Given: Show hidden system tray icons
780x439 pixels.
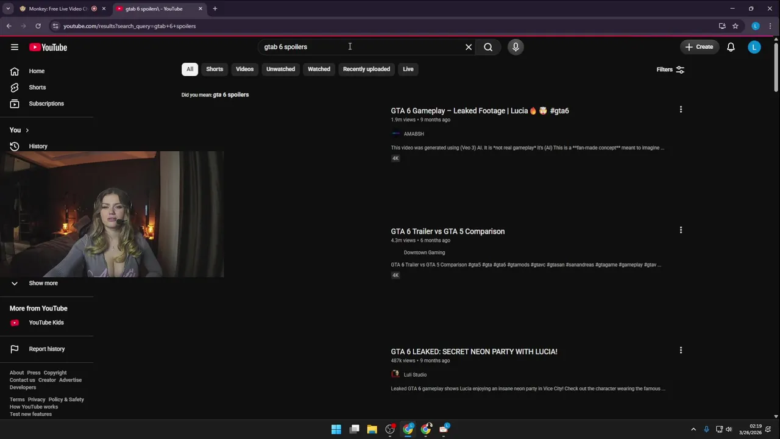Looking at the screenshot, I should click(x=693, y=429).
